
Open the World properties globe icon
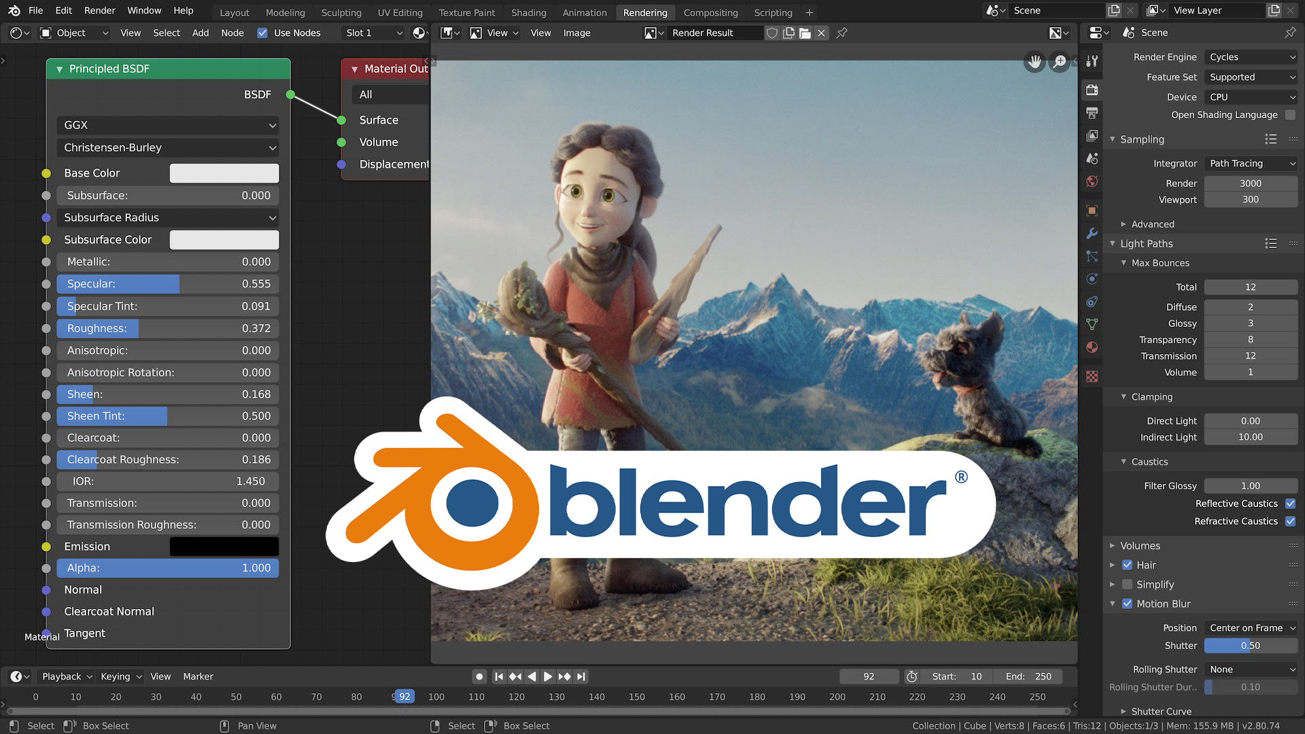pyautogui.click(x=1092, y=181)
